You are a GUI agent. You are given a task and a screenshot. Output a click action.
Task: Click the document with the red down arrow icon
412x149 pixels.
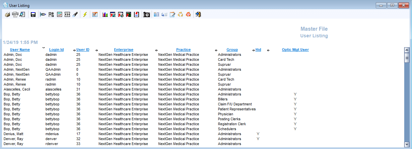pyautogui.click(x=136, y=15)
